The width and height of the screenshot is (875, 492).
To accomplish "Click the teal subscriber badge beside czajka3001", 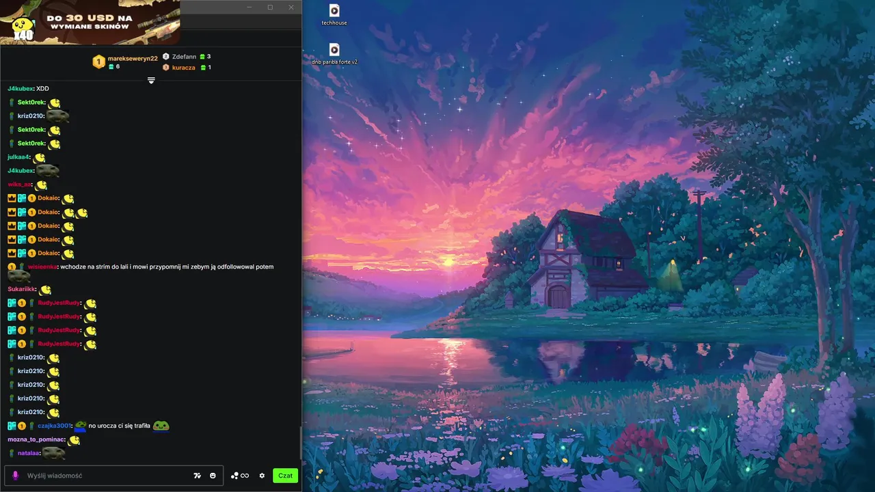I will (12, 426).
